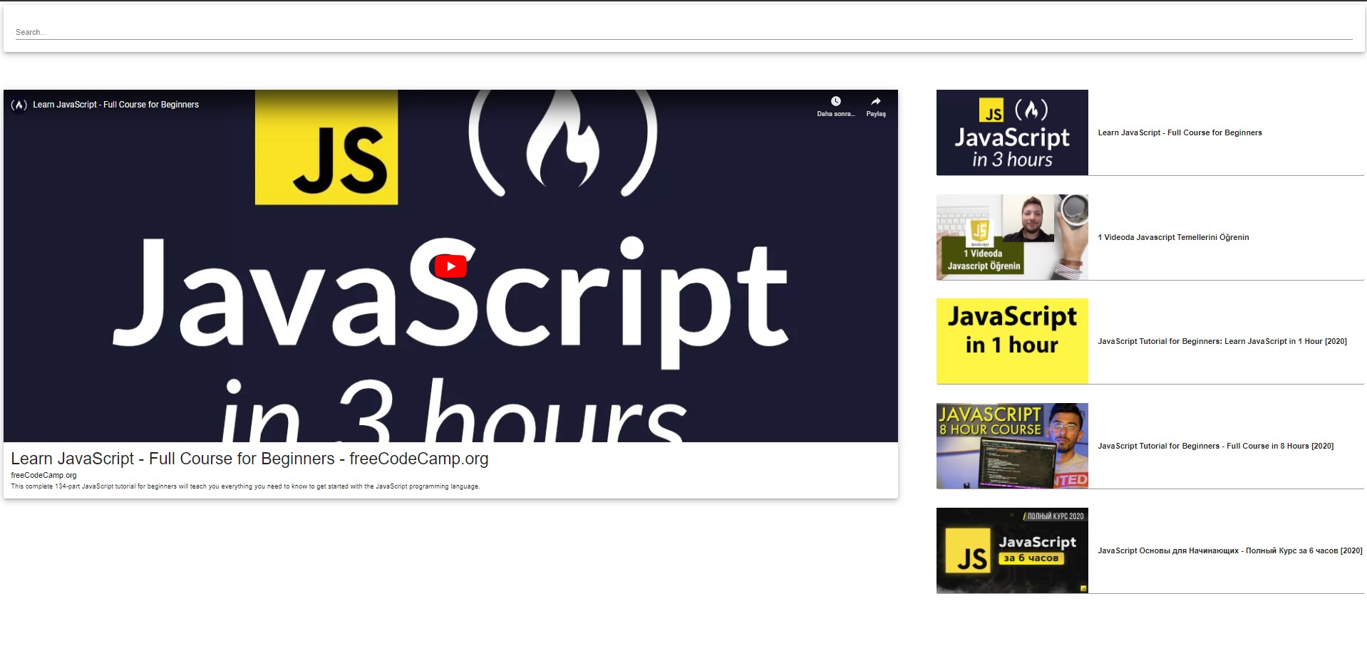Viewport: 1367px width, 653px height.
Task: Open 'JavaScript Основы для Начинающих' title
Action: 1229,550
